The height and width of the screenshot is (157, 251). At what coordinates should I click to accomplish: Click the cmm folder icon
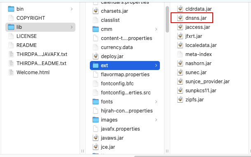click(x=96, y=29)
